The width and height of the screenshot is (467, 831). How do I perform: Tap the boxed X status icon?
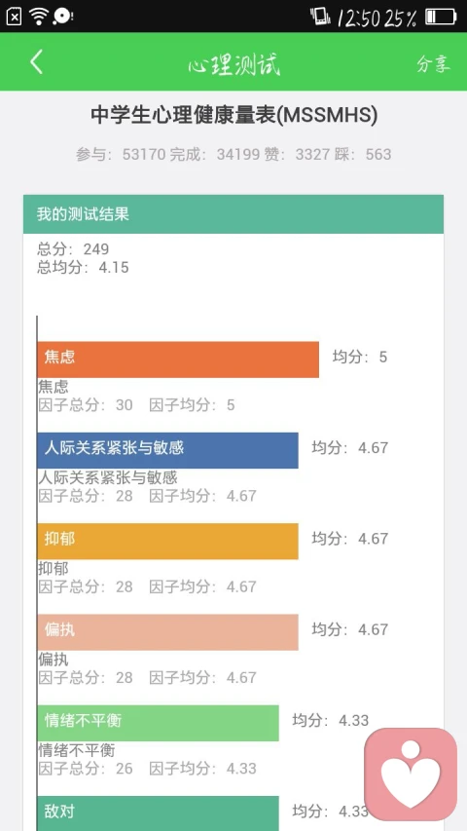coord(14,17)
